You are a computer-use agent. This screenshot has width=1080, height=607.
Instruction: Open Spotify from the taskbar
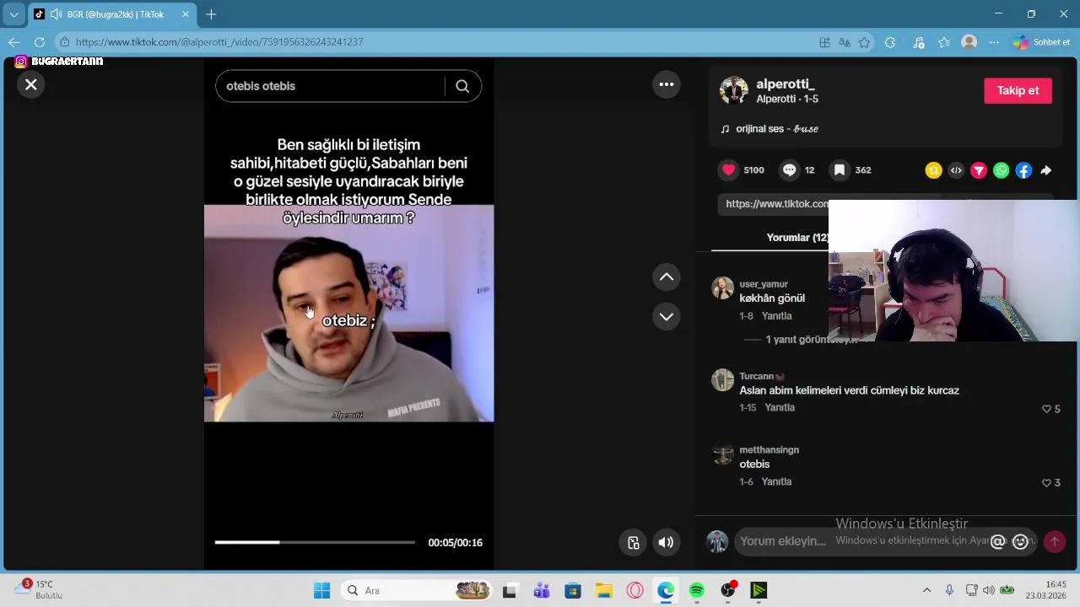click(x=697, y=590)
